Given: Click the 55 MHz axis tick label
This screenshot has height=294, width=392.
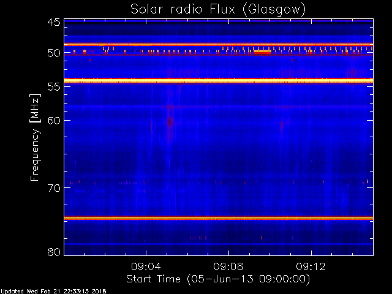Looking at the screenshot, I should [54, 87].
